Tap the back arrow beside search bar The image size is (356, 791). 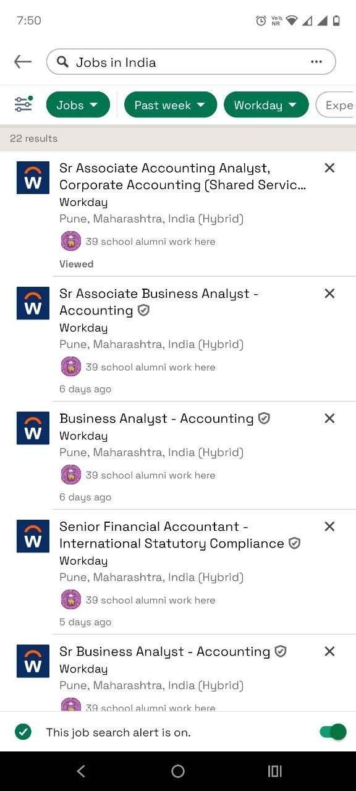[x=23, y=61]
